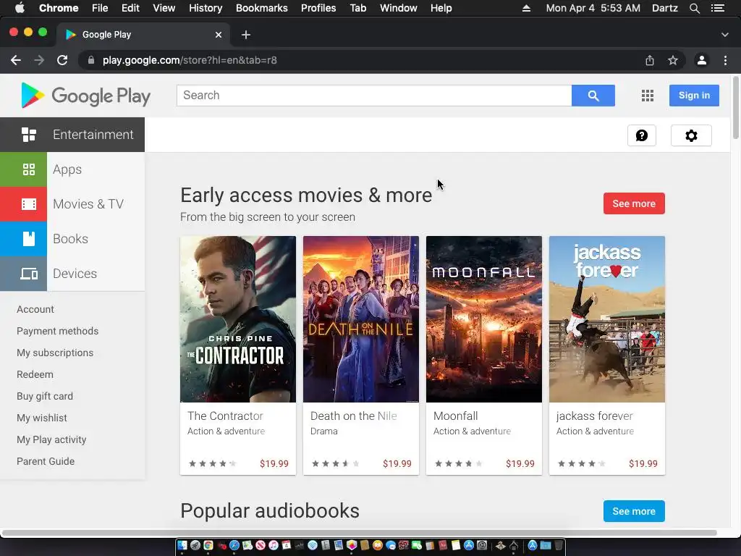This screenshot has height=556, width=741.
Task: Bookmark this page with the star icon
Action: [x=673, y=61]
